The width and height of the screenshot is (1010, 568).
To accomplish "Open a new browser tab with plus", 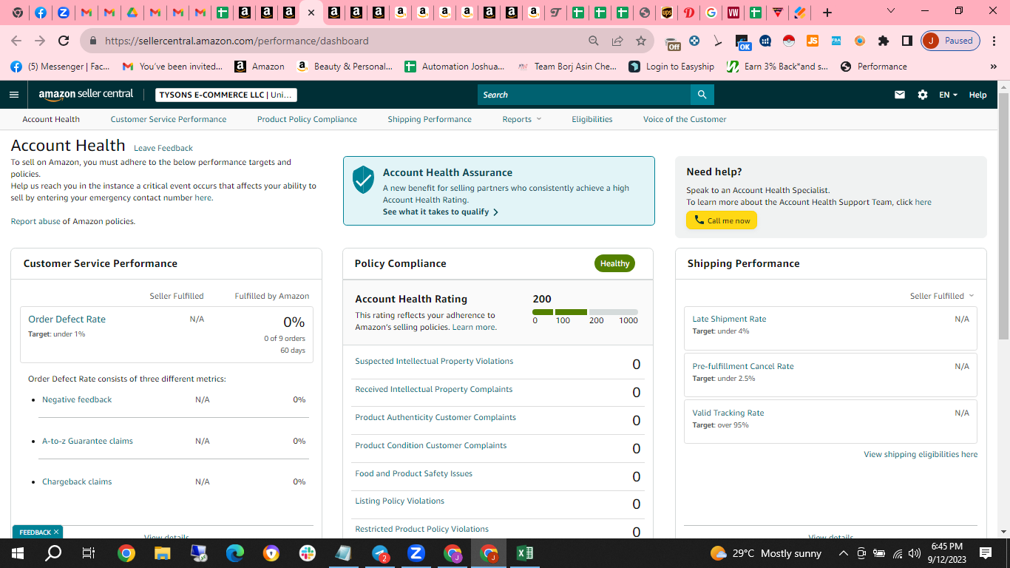I will [827, 13].
